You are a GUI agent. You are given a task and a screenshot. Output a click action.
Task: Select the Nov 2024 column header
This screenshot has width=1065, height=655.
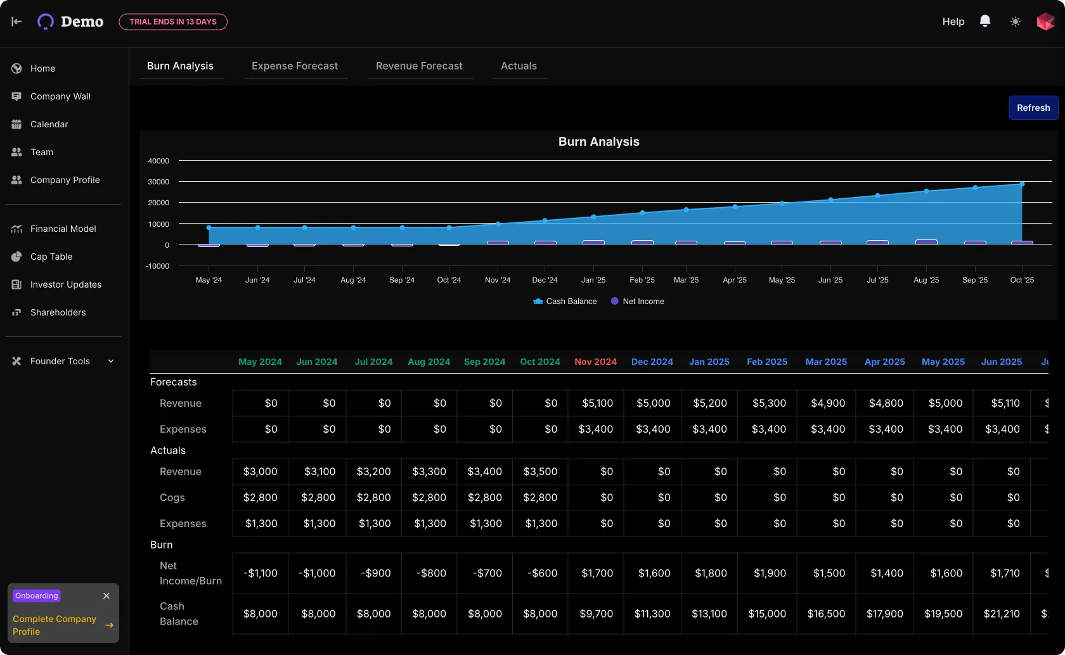(595, 362)
